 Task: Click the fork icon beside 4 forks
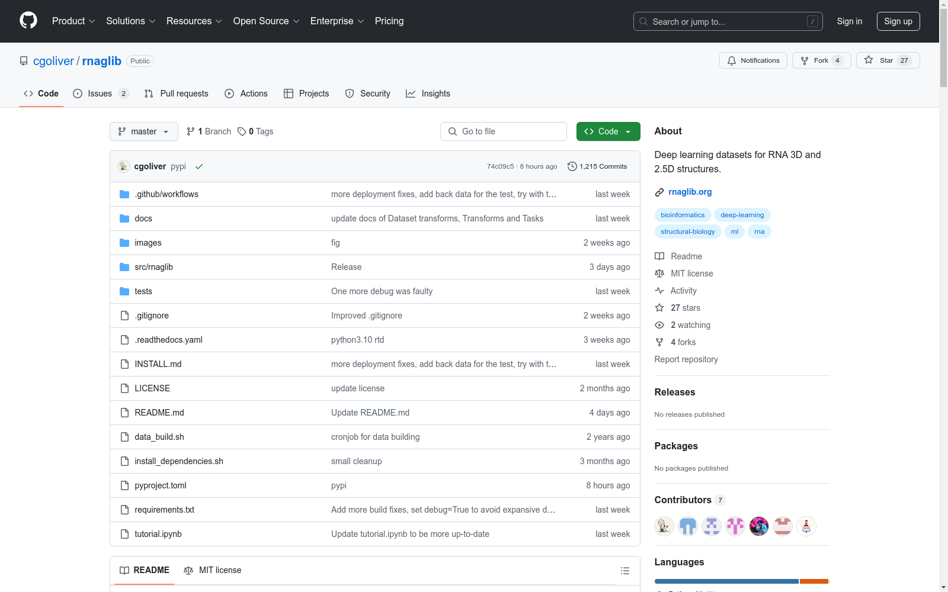click(x=659, y=342)
